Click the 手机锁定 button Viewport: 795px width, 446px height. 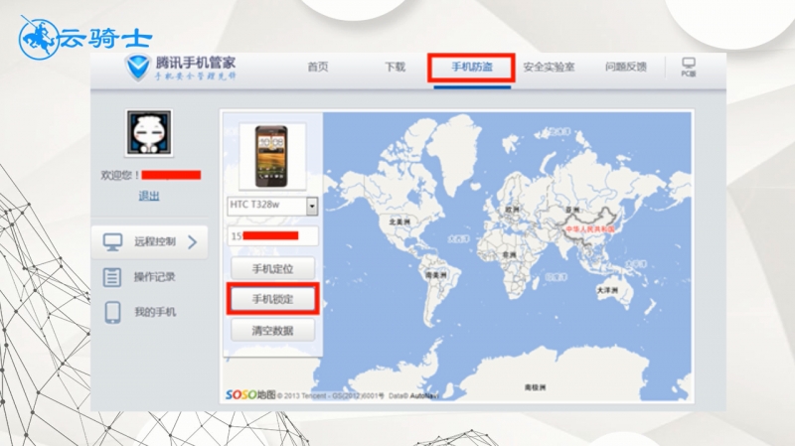[x=272, y=300]
